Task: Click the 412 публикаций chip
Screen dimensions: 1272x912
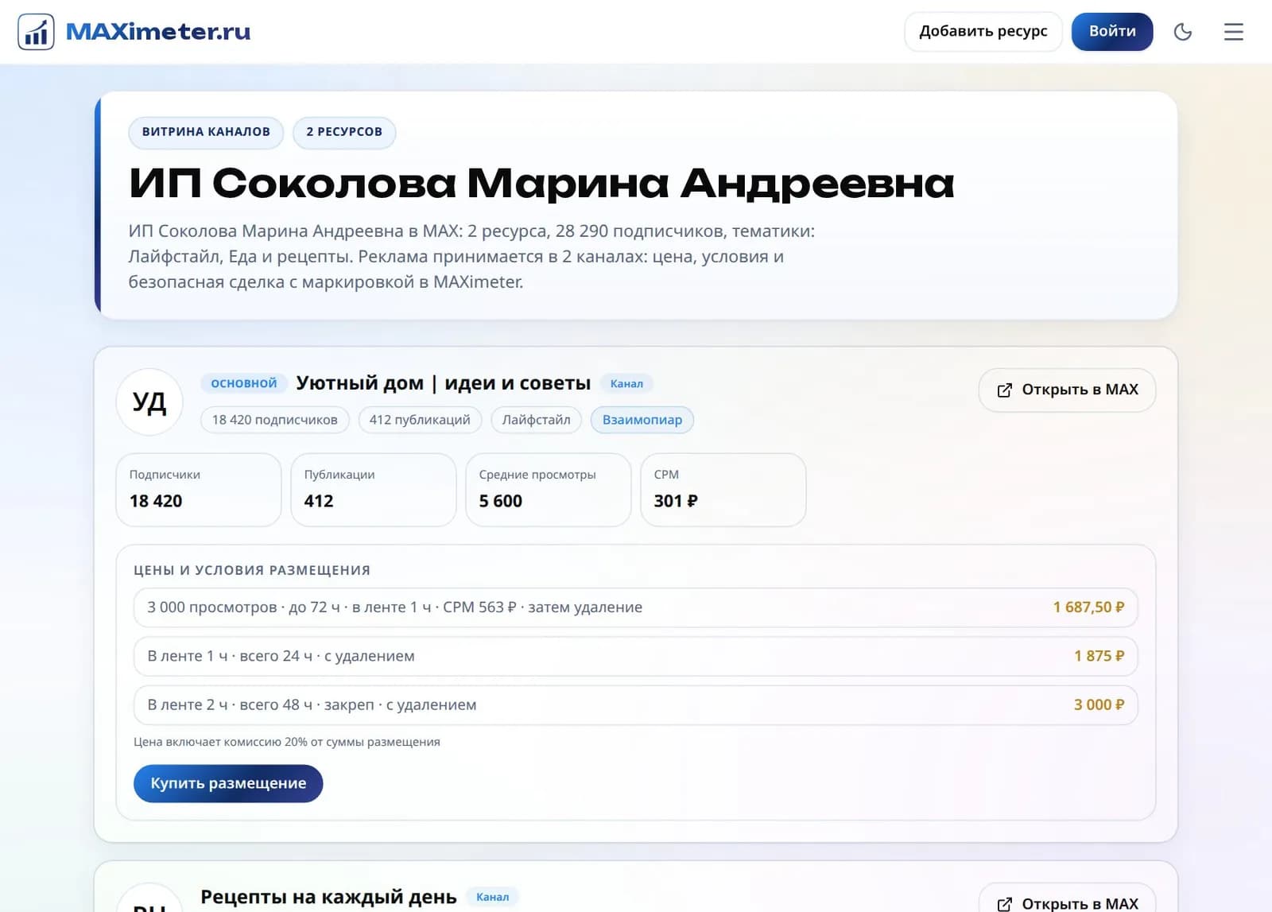Action: pyautogui.click(x=420, y=420)
